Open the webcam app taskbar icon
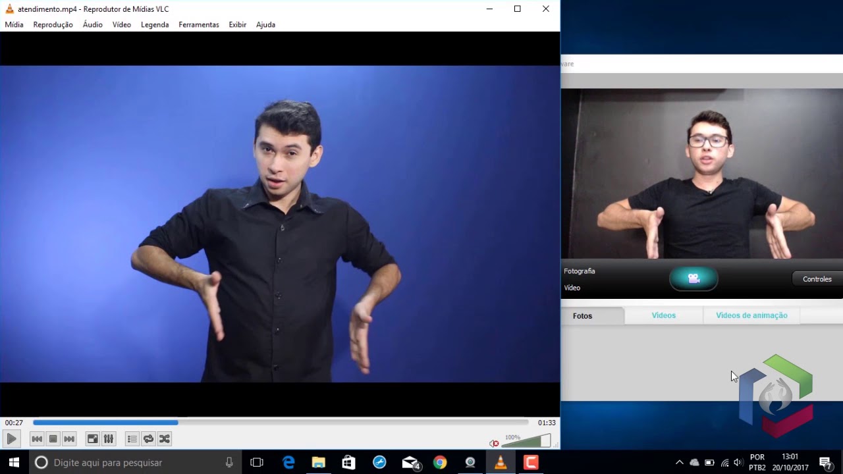Screen dimensions: 843x474 click(x=470, y=462)
